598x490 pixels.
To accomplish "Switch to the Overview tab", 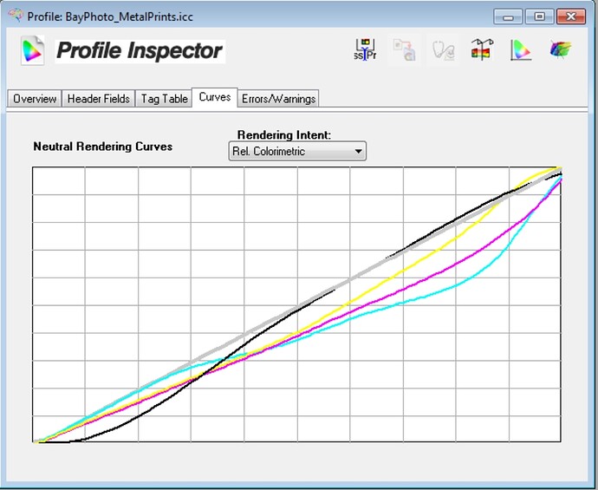I will [x=35, y=99].
